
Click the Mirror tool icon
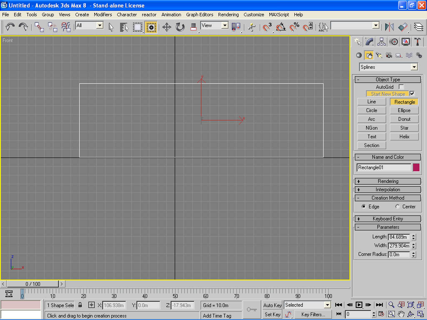click(389, 27)
